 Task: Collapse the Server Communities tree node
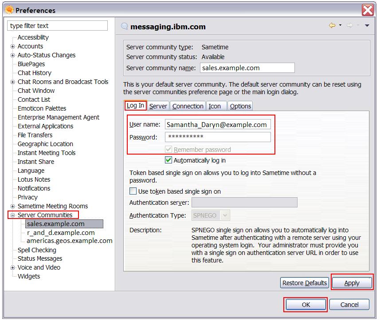[x=13, y=215]
